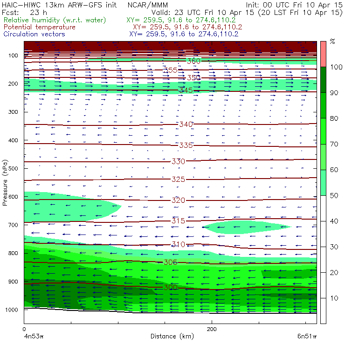Click the 80-90% green colorbar segment

pyautogui.click(x=323, y=105)
